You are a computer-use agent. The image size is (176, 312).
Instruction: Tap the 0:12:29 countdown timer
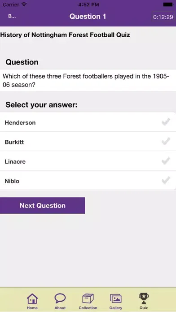coord(163,17)
